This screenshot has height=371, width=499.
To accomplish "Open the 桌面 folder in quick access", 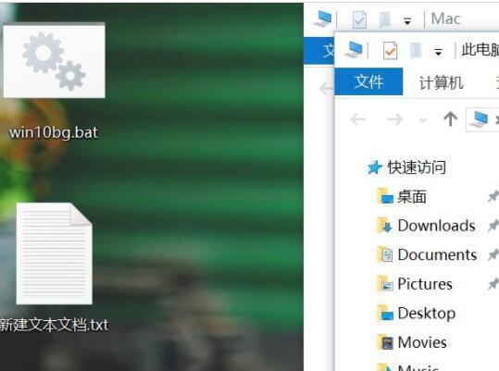I will click(x=411, y=196).
